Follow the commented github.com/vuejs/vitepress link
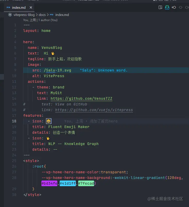 tap(94, 110)
